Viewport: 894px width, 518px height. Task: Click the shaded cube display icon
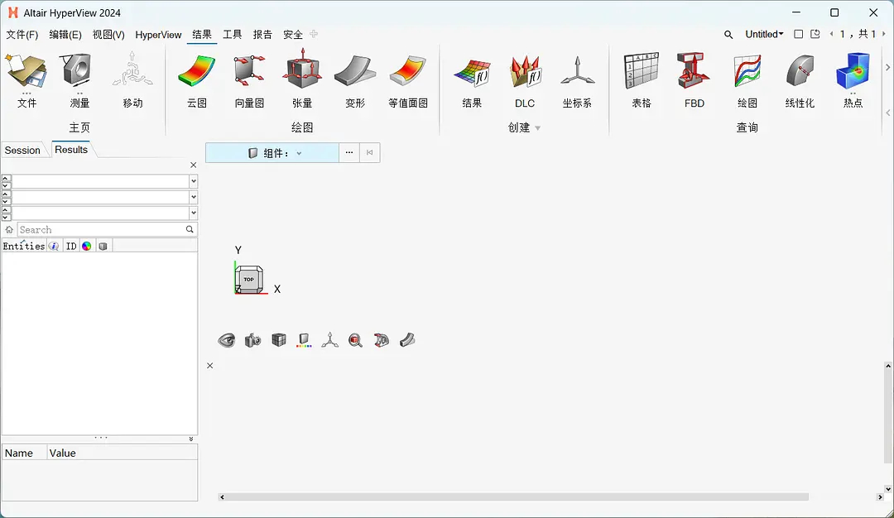[x=279, y=340]
